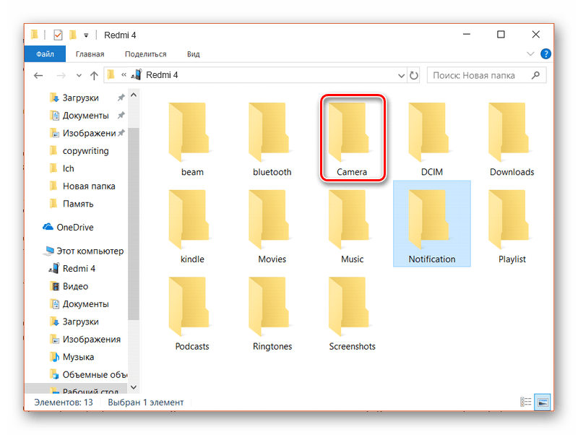The height and width of the screenshot is (435, 578).
Task: Click the Properties quick access icon in title bar
Action: 58,35
